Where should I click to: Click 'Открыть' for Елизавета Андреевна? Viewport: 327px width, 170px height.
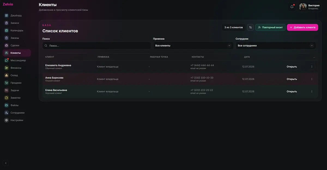pos(292,67)
